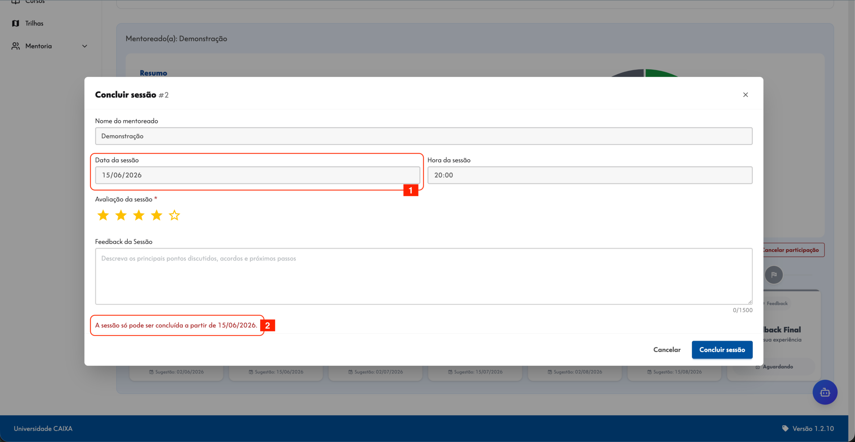Choose the fourth rating star
This screenshot has width=855, height=442.
156,215
